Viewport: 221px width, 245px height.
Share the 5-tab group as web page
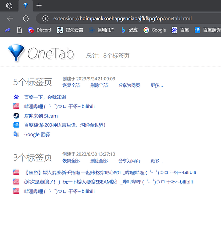click(129, 85)
